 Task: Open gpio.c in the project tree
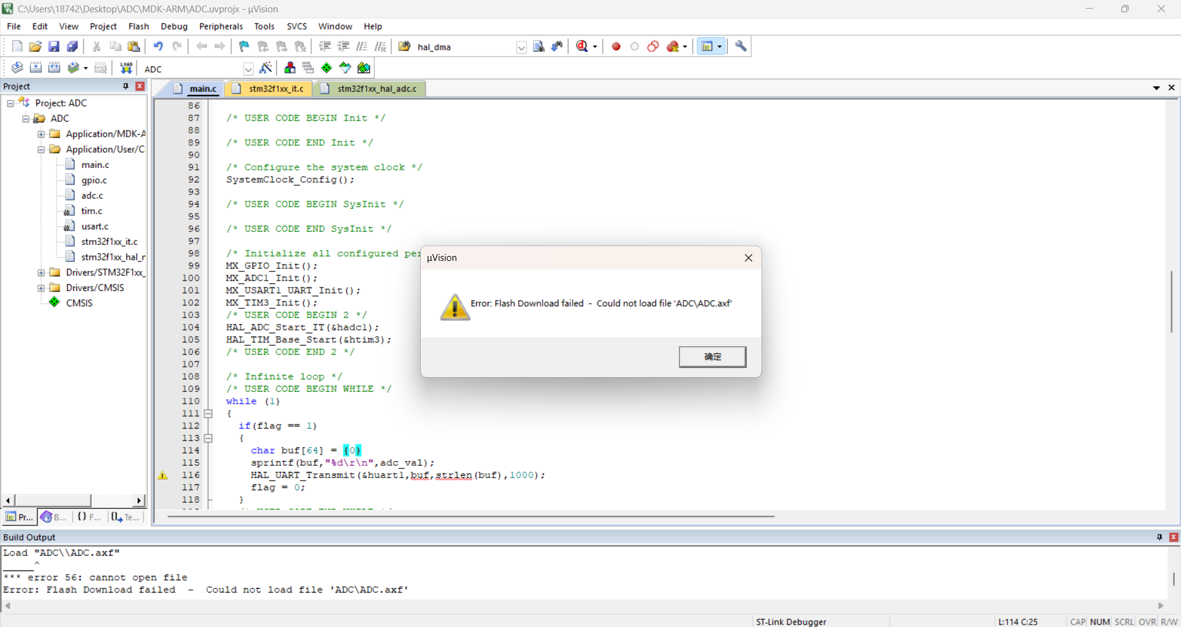pyautogui.click(x=93, y=180)
